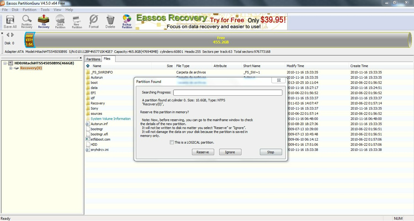Screen dimensions: 414x221
Task: Select the snyhdrcv.ini file icon
Action: click(x=88, y=150)
